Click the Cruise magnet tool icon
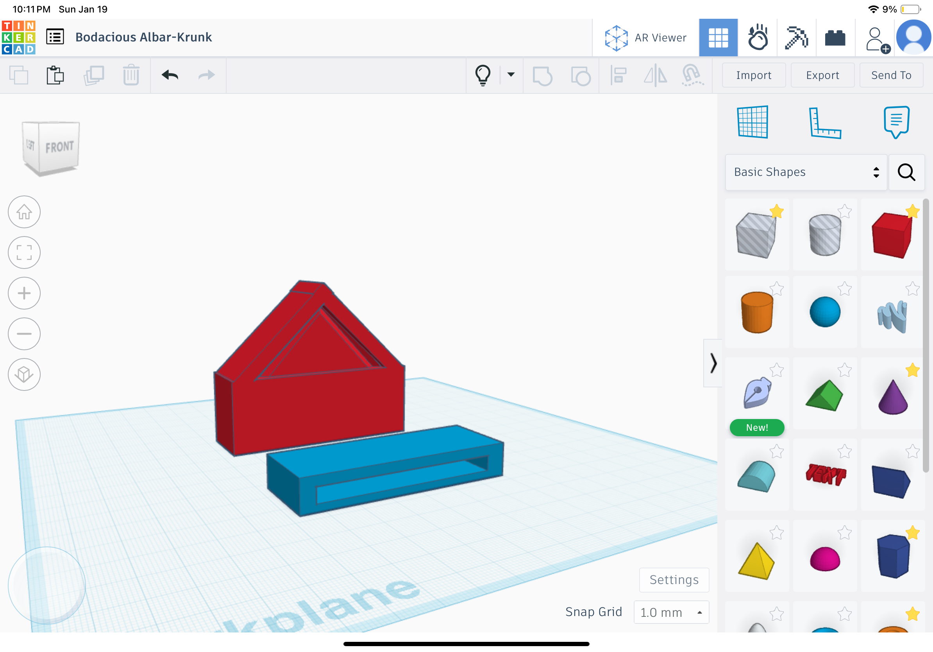Screen dimensions: 933x652 pyautogui.click(x=692, y=75)
